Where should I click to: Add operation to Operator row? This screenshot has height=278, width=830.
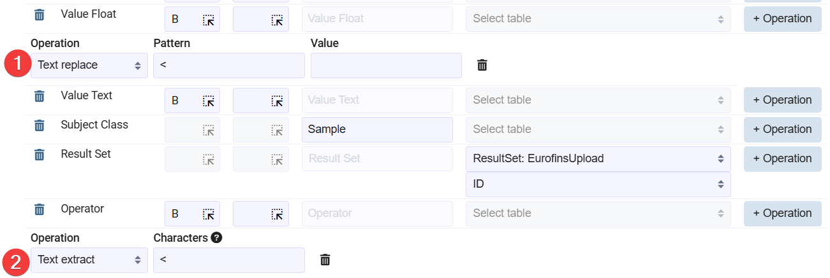[782, 213]
